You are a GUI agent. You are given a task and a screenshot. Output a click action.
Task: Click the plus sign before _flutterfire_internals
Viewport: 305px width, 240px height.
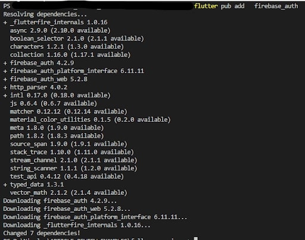[x=5, y=23]
